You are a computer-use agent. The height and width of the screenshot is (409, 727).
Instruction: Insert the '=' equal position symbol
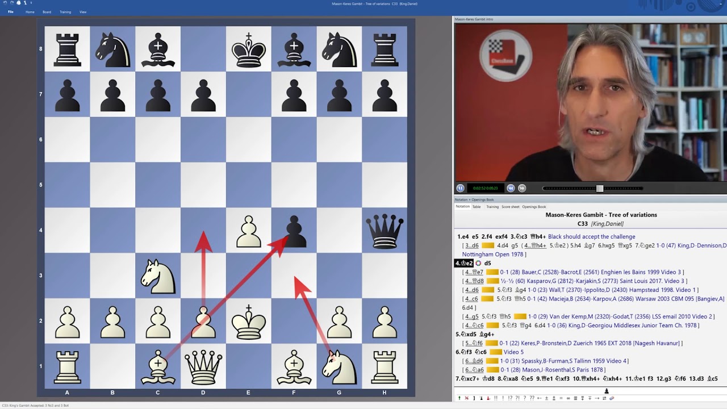tap(561, 398)
